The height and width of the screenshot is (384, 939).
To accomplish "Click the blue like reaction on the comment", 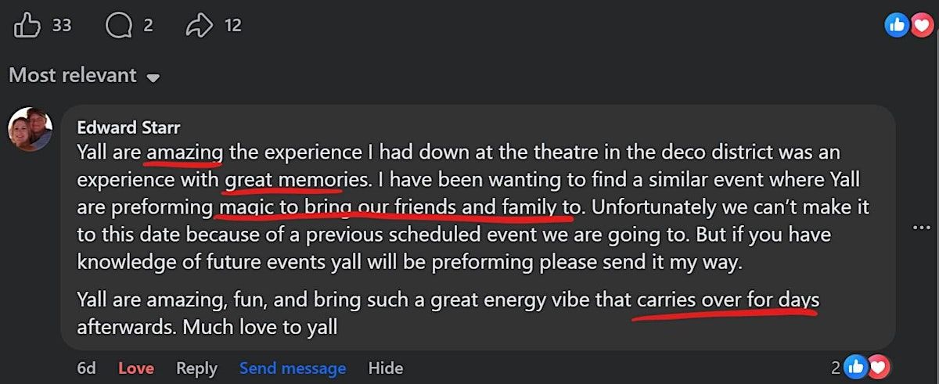I will click(856, 366).
